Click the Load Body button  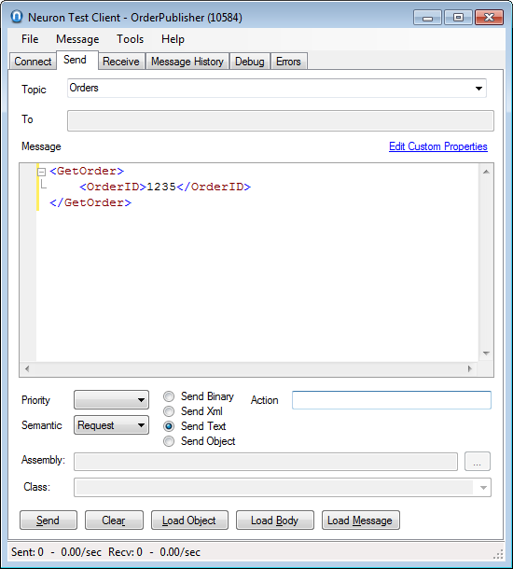click(274, 520)
